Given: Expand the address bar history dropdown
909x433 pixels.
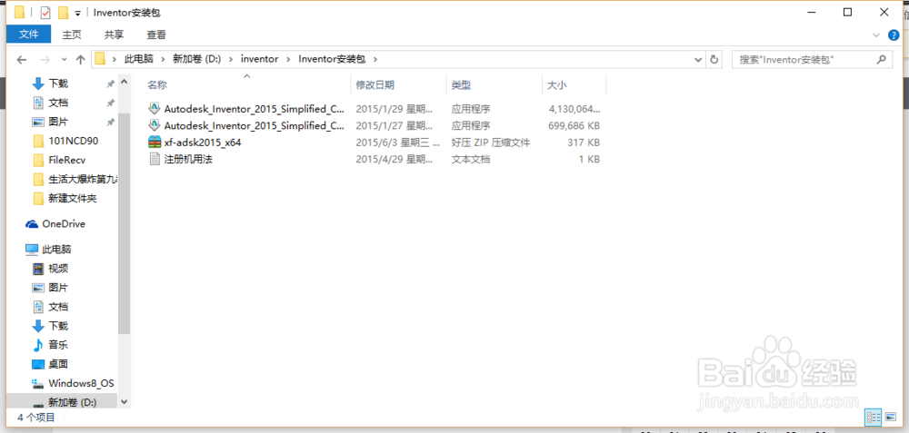Looking at the screenshot, I should [698, 59].
